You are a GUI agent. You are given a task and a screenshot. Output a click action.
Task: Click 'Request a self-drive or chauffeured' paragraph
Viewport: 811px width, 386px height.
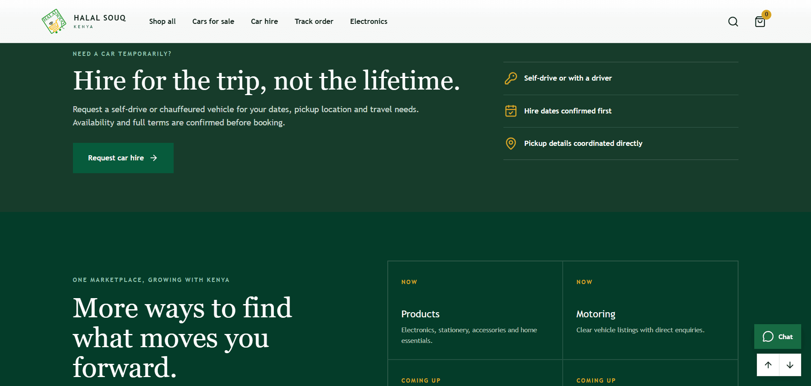pos(246,116)
